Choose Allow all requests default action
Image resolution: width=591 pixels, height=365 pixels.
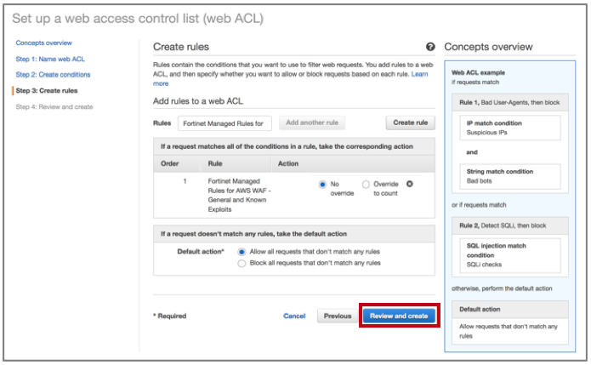click(242, 252)
